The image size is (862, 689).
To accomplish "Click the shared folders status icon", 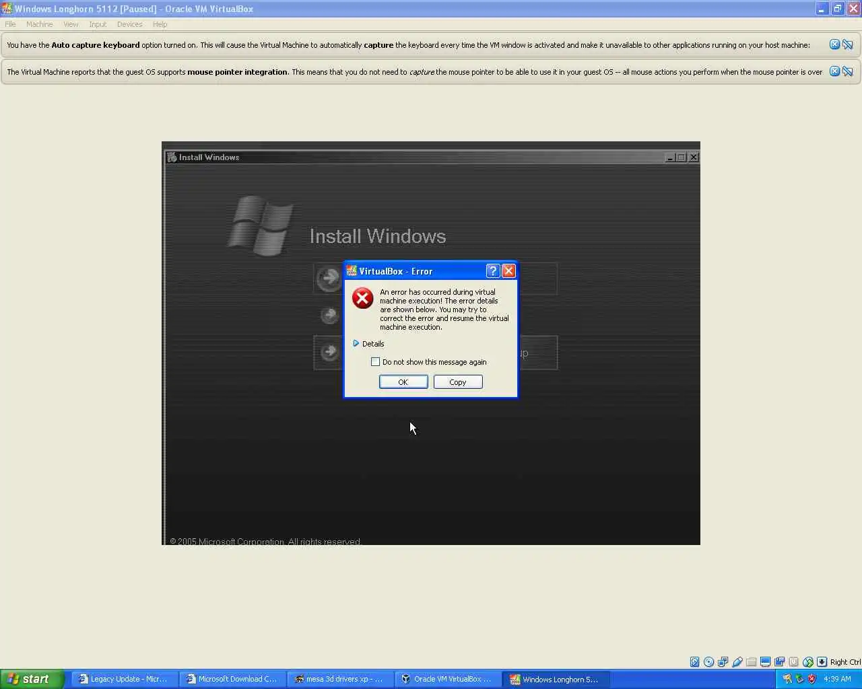I will point(751,662).
